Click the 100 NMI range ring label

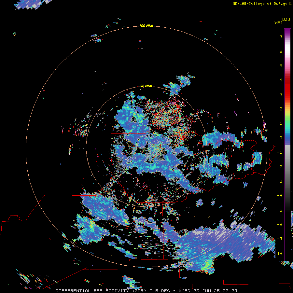[x=146, y=26]
